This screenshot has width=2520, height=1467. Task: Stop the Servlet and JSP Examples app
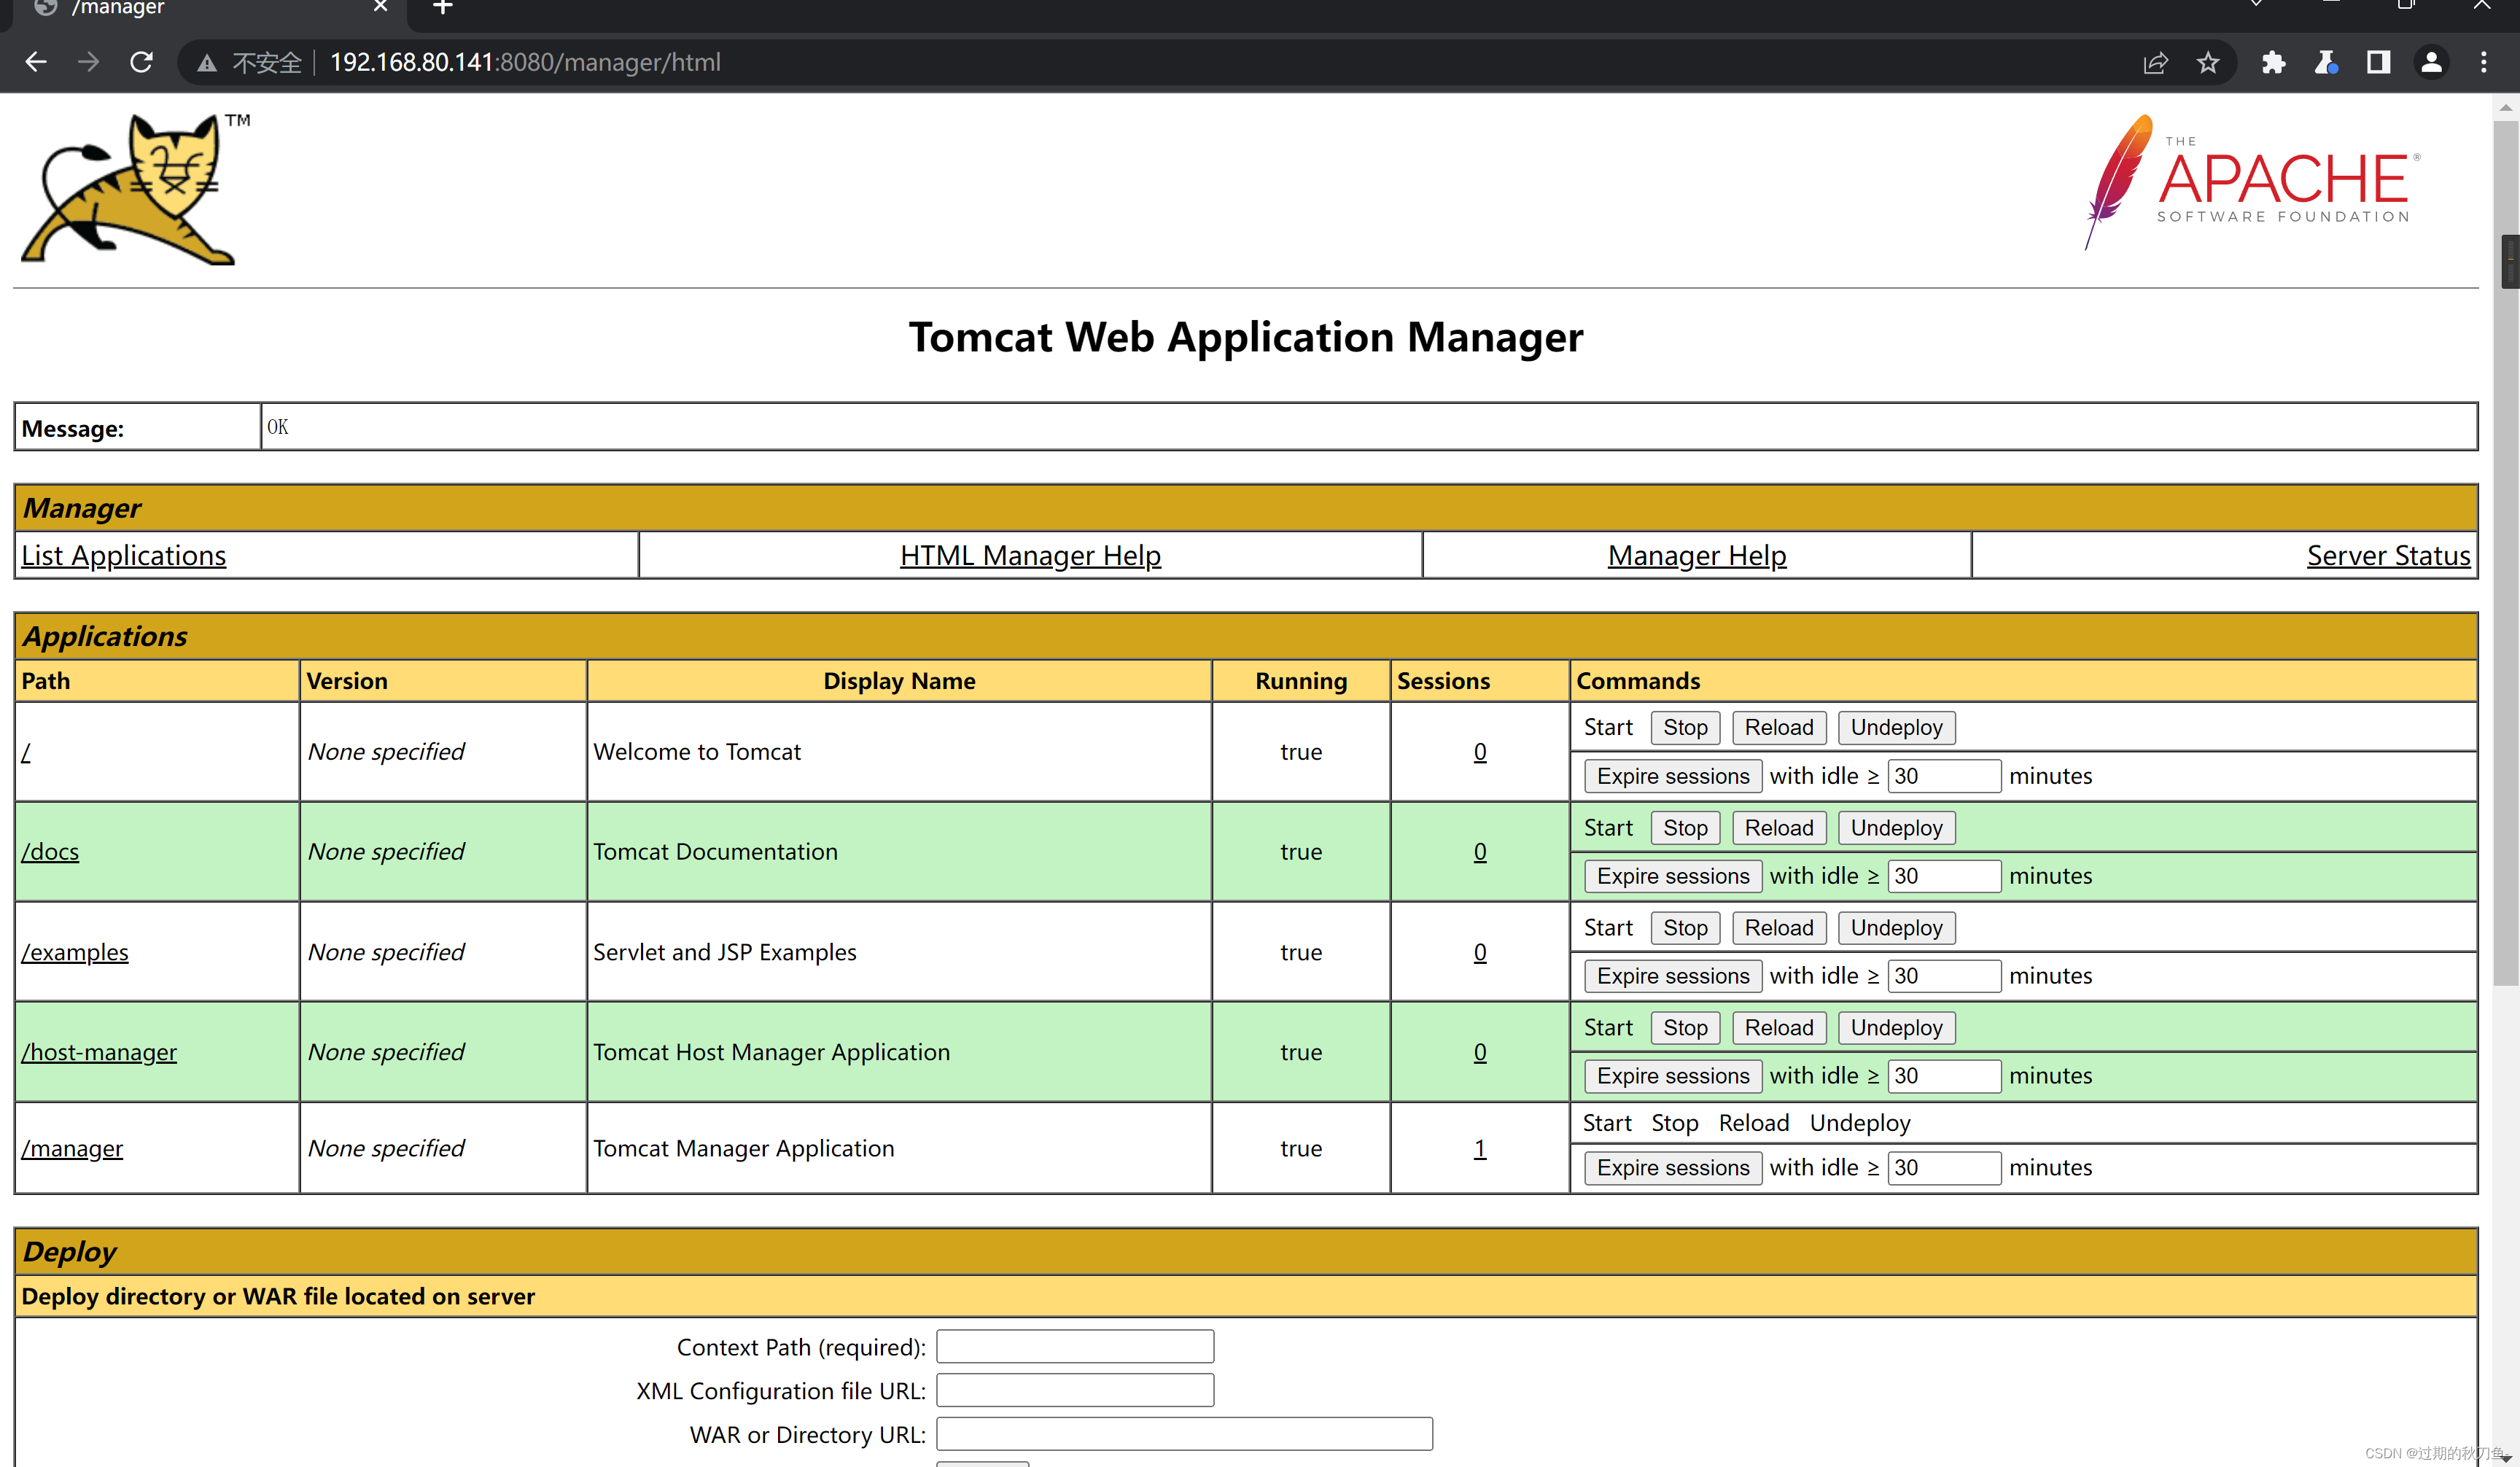1685,928
